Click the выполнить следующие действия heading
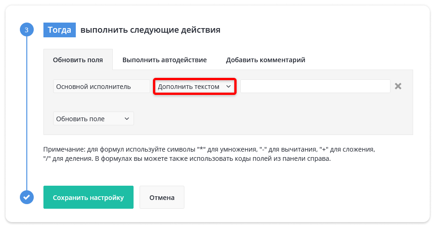 click(151, 30)
